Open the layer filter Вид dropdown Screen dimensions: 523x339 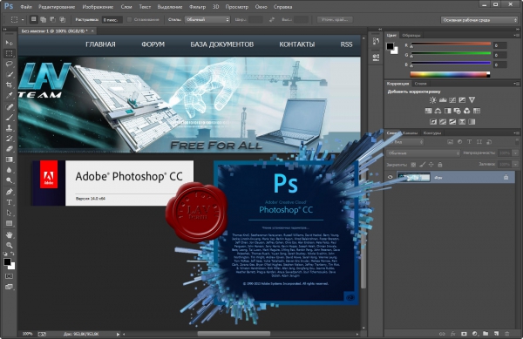pos(408,142)
